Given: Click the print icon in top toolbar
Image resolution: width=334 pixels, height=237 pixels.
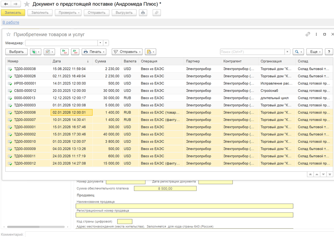Looking at the screenshot, I should coord(143,13).
